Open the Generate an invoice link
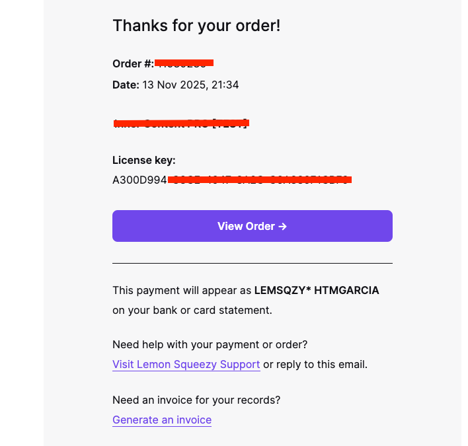This screenshot has height=446, width=468. pyautogui.click(x=162, y=420)
